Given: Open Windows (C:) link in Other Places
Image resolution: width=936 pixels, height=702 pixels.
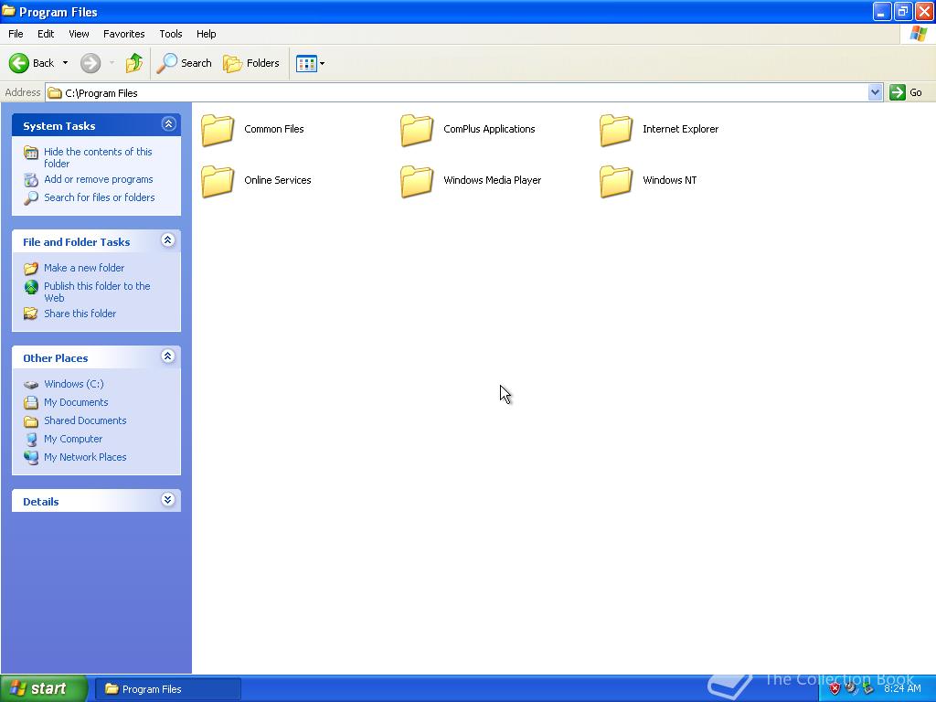Looking at the screenshot, I should (74, 385).
